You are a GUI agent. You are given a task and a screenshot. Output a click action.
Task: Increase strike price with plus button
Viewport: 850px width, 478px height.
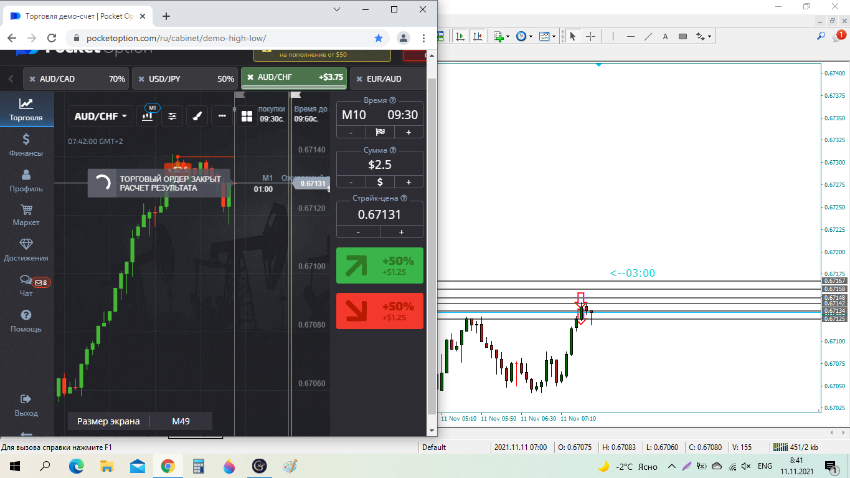tap(402, 232)
